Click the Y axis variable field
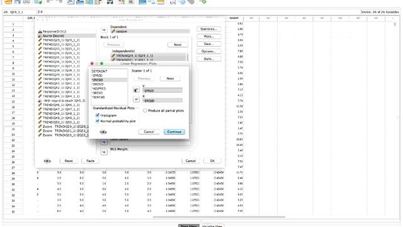 point(162,91)
